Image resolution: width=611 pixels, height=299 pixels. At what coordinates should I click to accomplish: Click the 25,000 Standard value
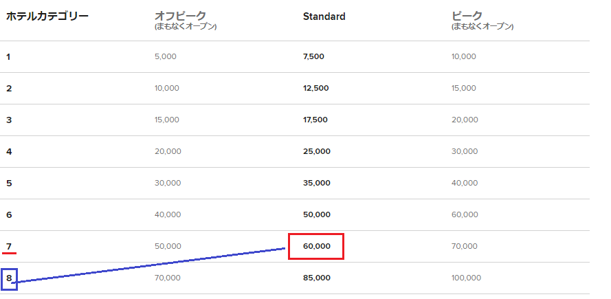(317, 152)
